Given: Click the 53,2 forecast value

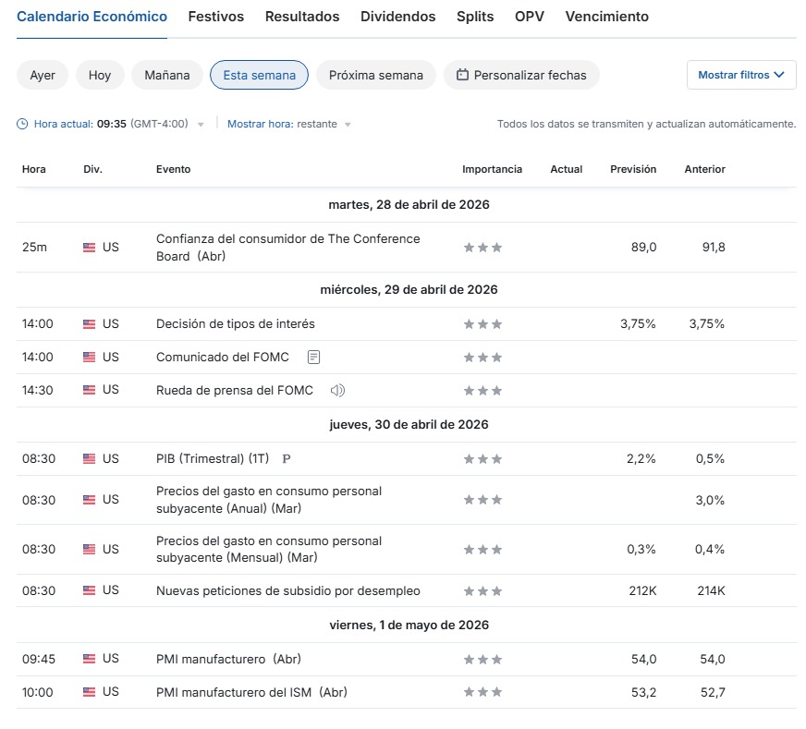Looking at the screenshot, I should [x=643, y=692].
